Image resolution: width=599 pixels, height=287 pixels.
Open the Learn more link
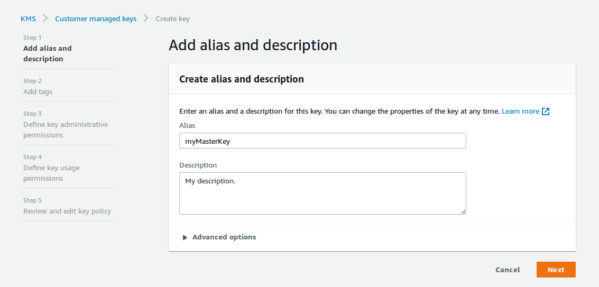[x=520, y=112]
